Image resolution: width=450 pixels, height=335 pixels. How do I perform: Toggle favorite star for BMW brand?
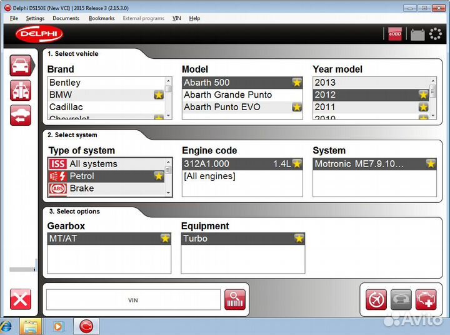(x=159, y=95)
